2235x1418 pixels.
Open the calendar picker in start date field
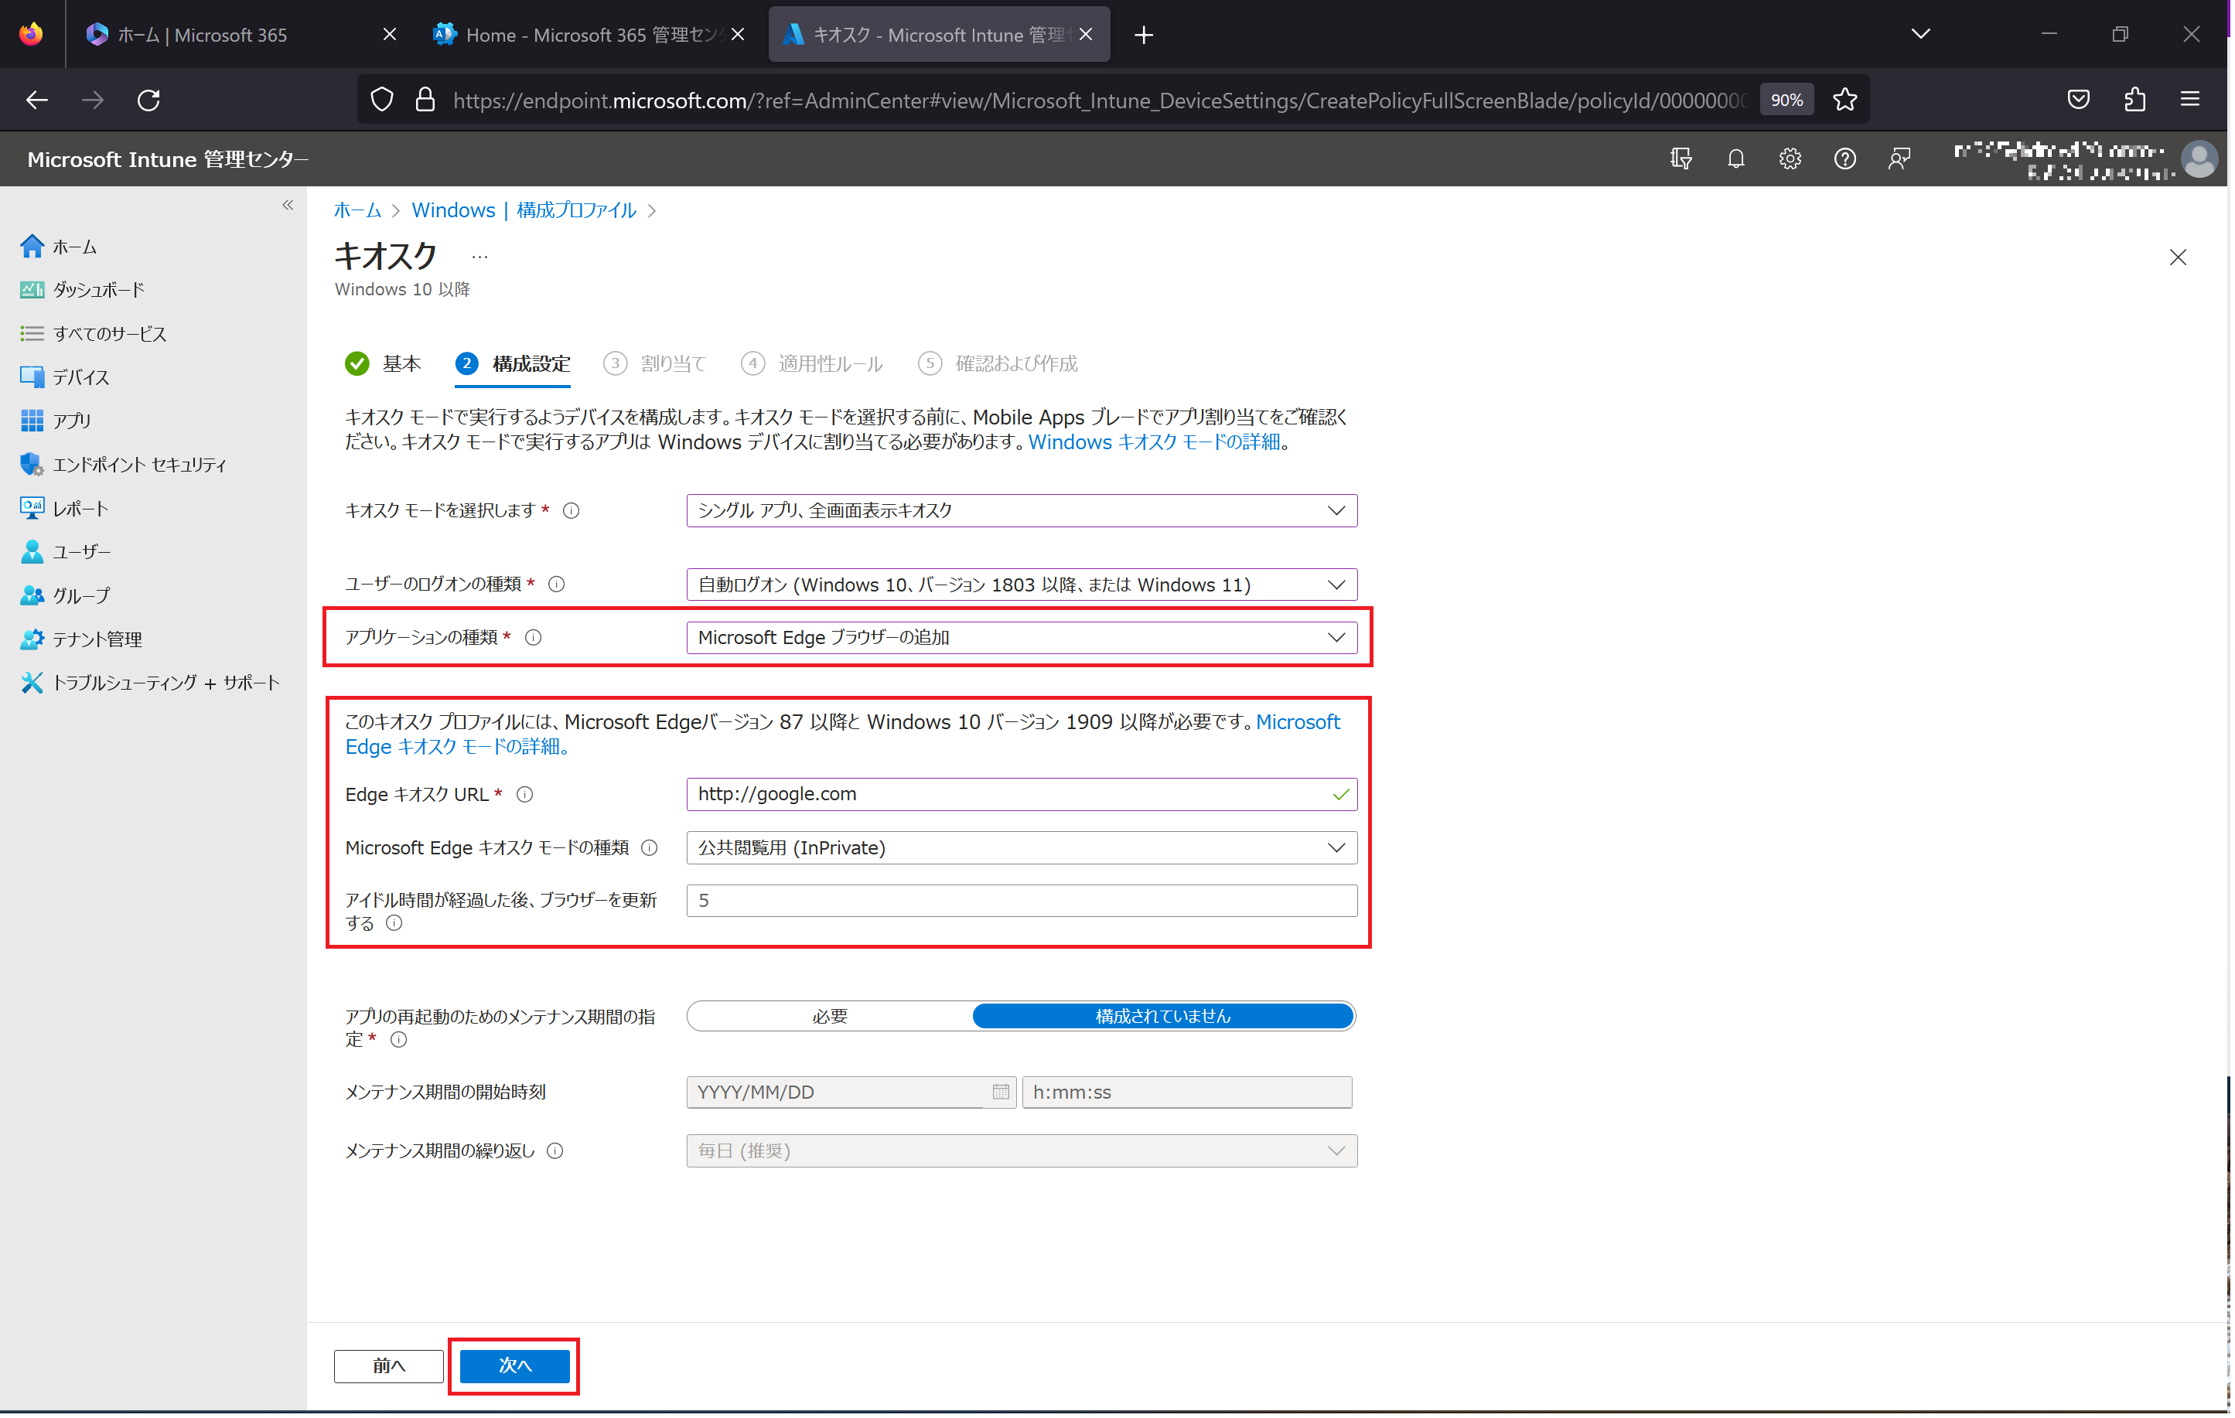[1001, 1094]
